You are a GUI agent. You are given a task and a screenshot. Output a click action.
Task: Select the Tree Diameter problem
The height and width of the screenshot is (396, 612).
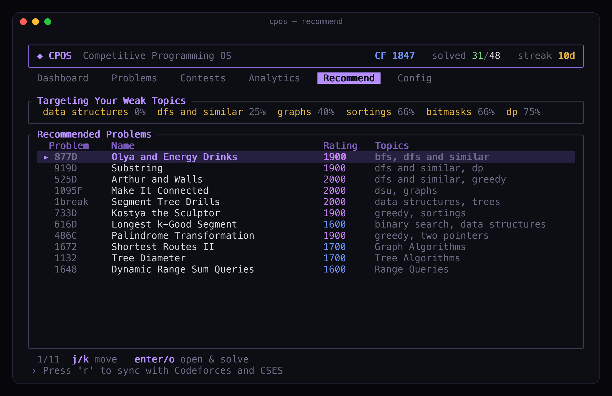click(306, 258)
